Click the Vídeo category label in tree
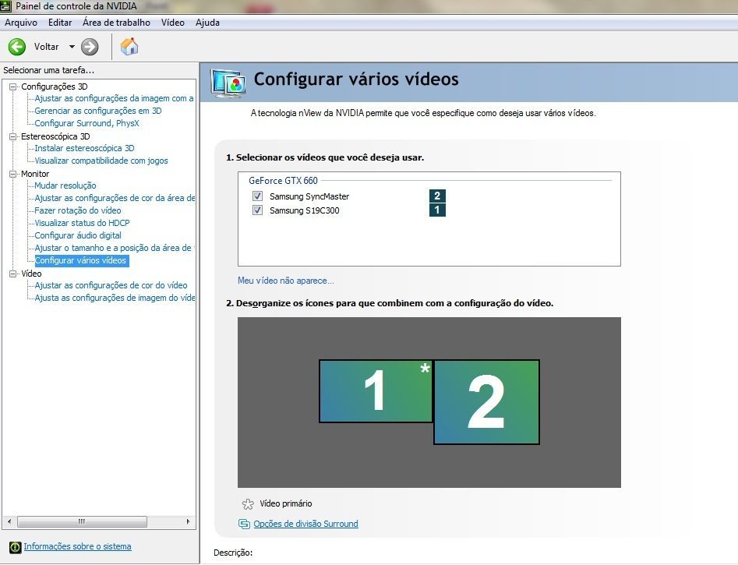The width and height of the screenshot is (738, 565). (x=31, y=274)
